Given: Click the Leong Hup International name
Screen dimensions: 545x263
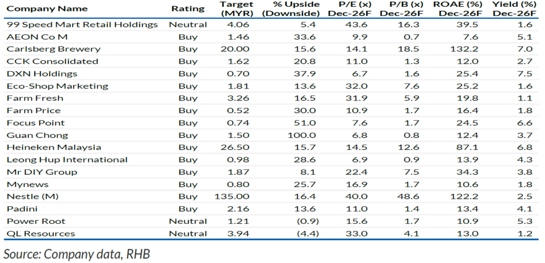Looking at the screenshot, I should coord(67,160).
